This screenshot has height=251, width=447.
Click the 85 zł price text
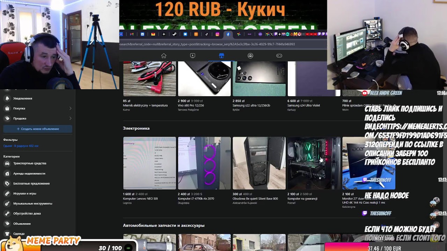tap(126, 101)
